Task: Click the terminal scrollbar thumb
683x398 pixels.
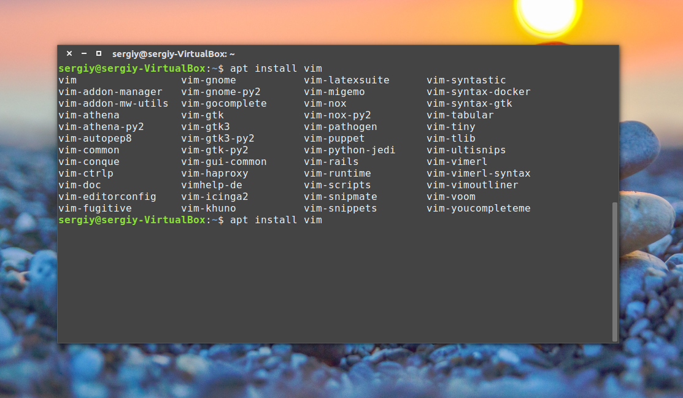Action: click(x=615, y=271)
